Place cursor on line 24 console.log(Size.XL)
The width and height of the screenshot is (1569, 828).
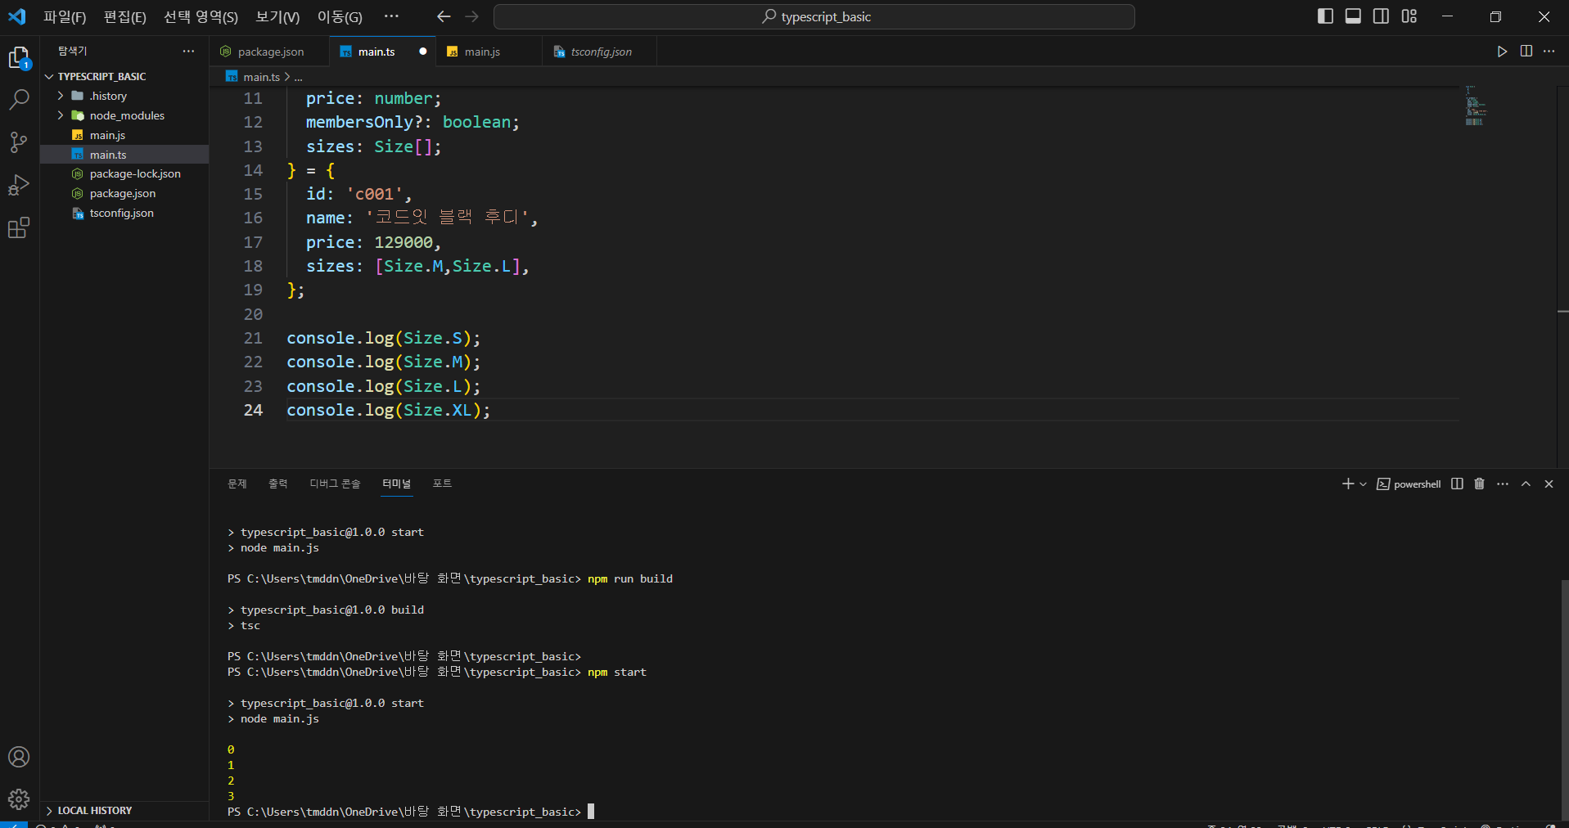coord(389,410)
